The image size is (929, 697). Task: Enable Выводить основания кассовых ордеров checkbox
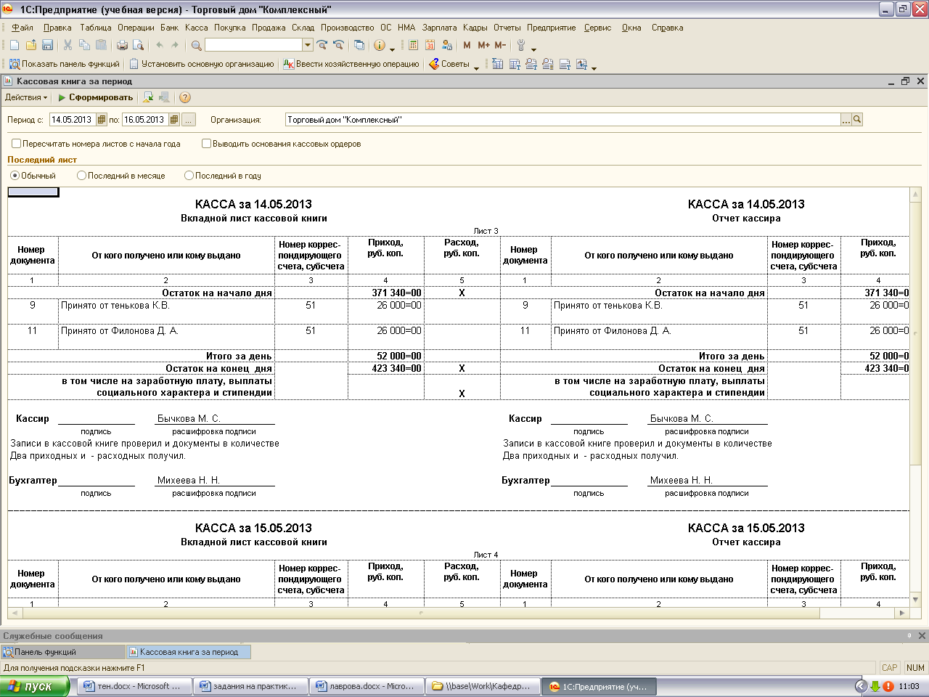click(206, 144)
